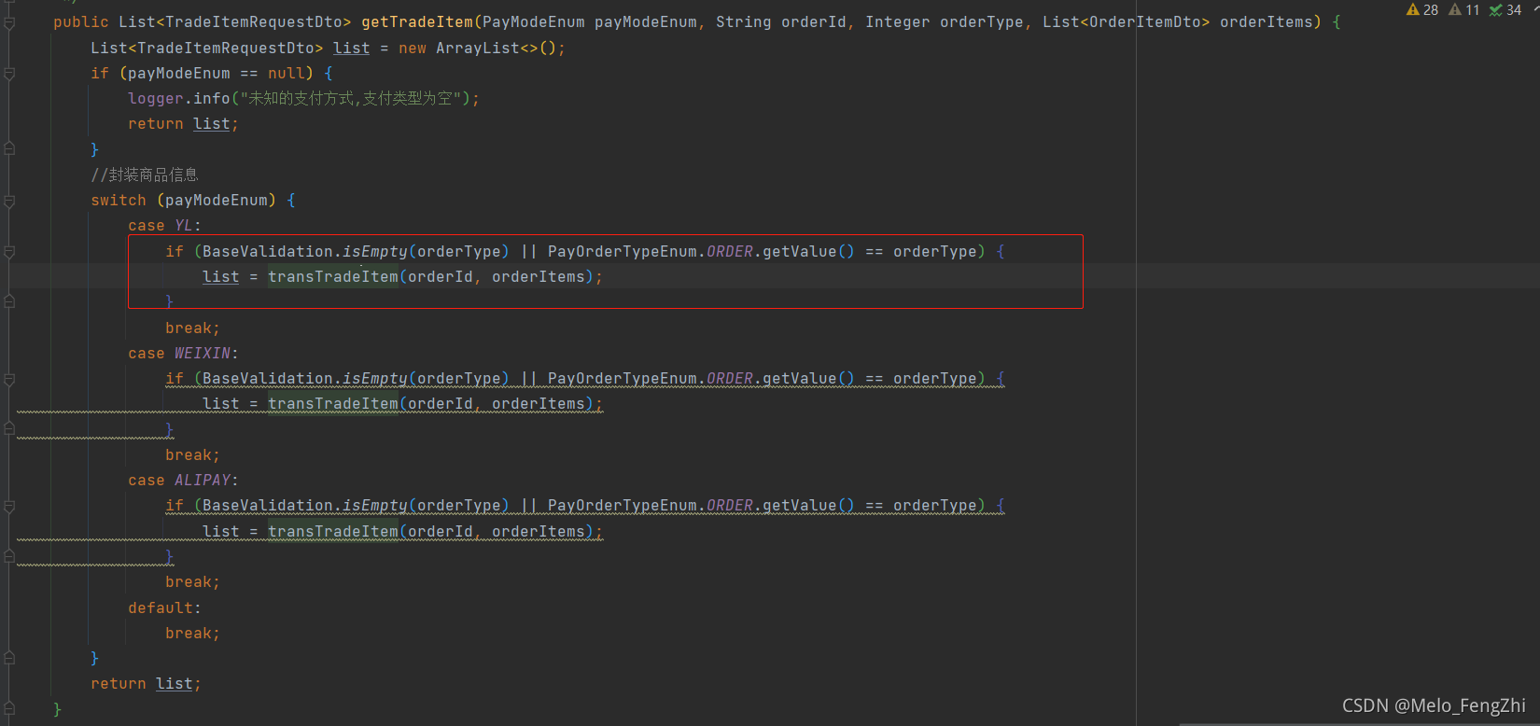Click the 'WEIXIN' case constant
Image resolution: width=1540 pixels, height=726 pixels.
(203, 354)
